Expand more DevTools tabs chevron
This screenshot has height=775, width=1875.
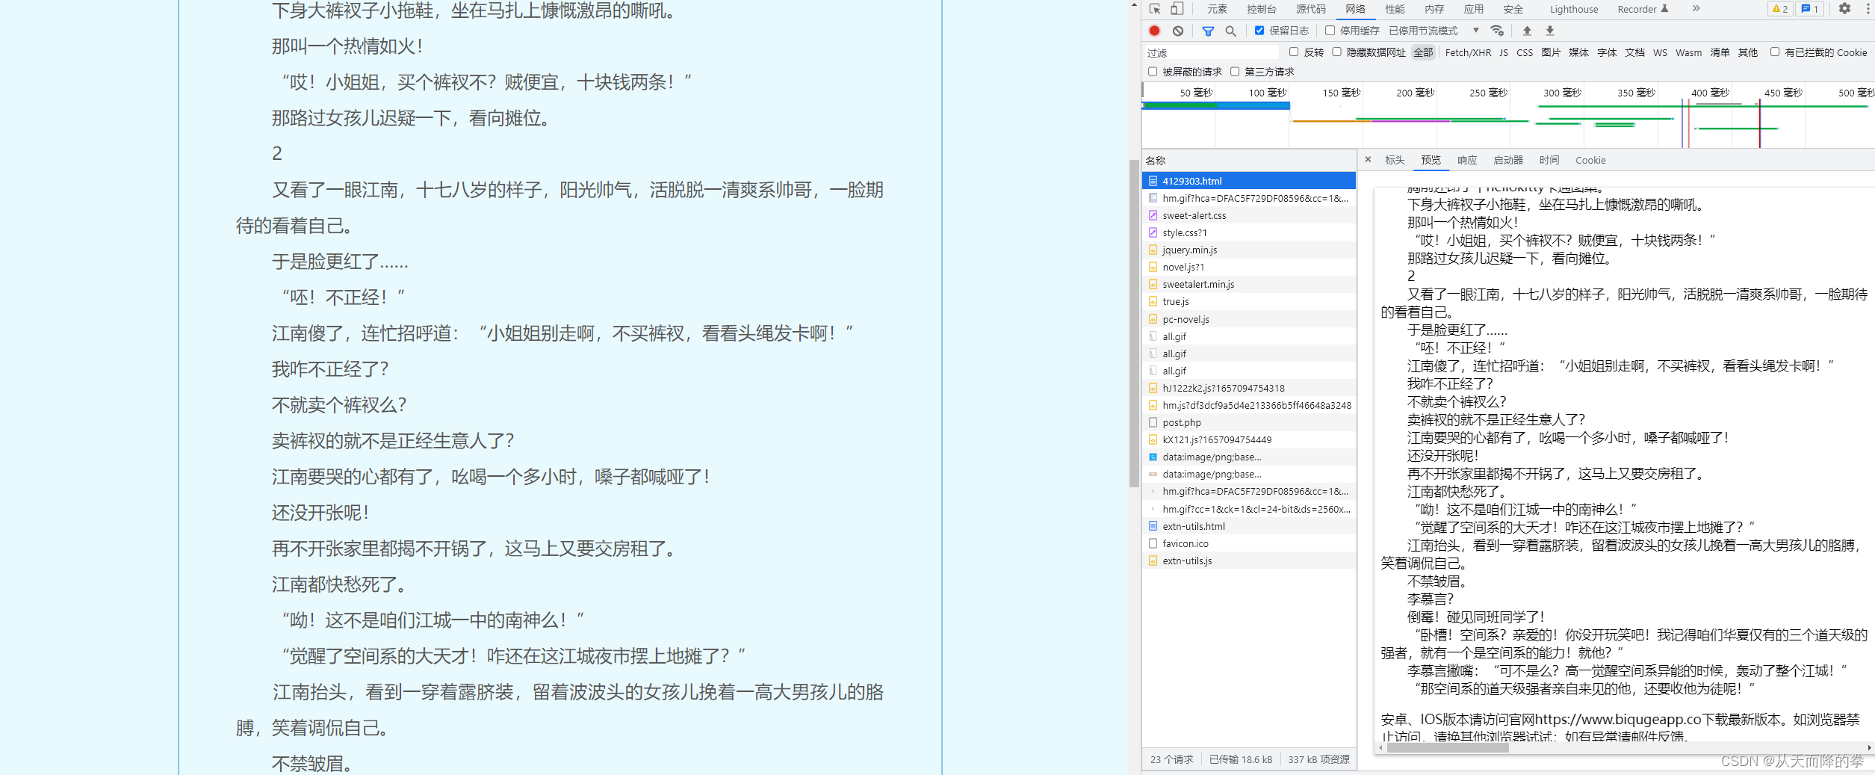pyautogui.click(x=1696, y=9)
